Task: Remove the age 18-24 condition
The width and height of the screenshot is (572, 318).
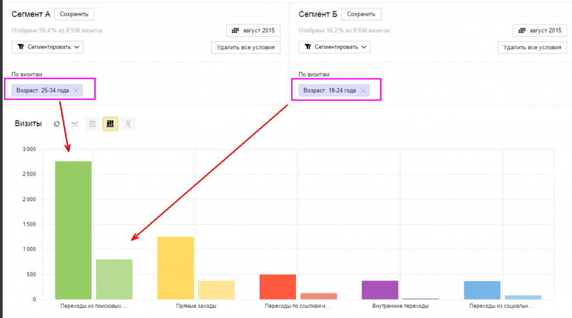Action: coord(363,91)
